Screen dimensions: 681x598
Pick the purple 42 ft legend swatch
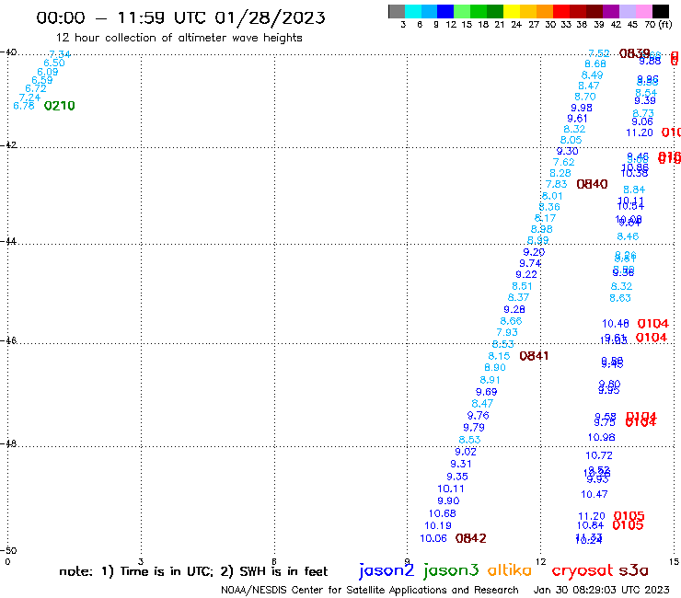[x=611, y=11]
